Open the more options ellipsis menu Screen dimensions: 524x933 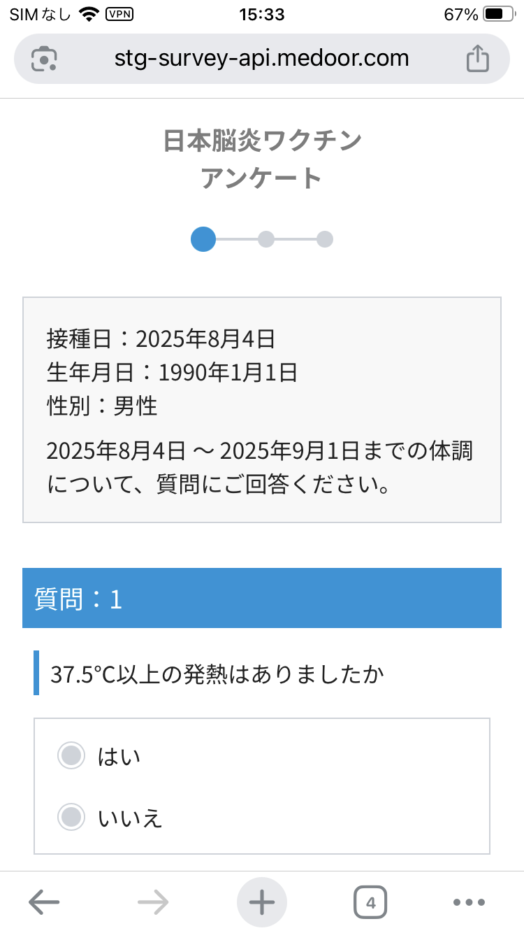470,902
